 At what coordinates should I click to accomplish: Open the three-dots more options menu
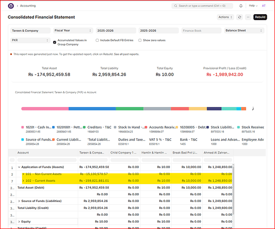tap(248, 17)
